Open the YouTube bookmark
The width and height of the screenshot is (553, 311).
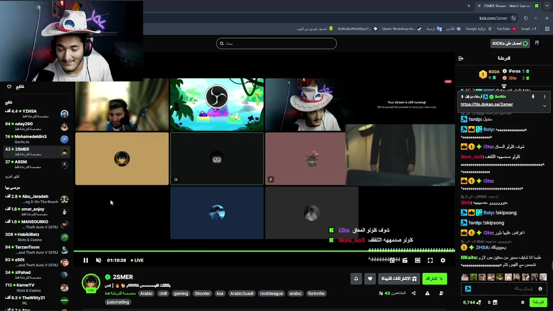pos(506,29)
